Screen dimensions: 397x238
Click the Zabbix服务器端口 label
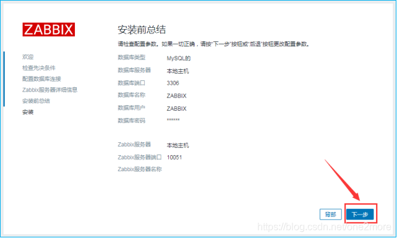(x=140, y=157)
